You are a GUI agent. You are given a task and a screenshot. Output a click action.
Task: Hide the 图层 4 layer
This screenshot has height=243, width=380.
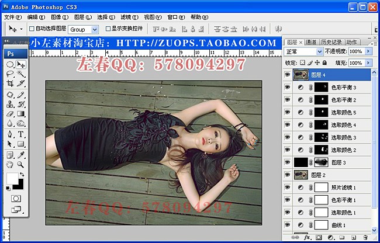click(288, 75)
